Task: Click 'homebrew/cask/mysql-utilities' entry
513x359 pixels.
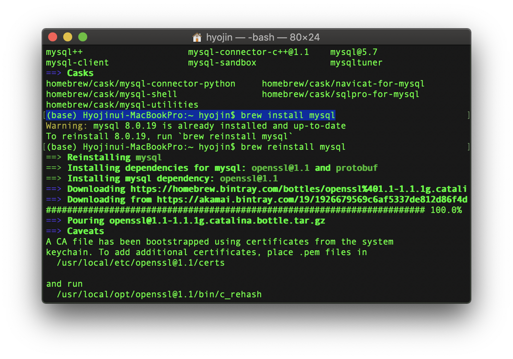Action: tap(122, 105)
